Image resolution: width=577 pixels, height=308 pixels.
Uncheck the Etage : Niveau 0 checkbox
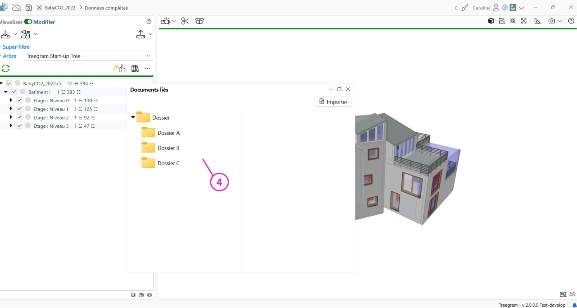coord(19,100)
